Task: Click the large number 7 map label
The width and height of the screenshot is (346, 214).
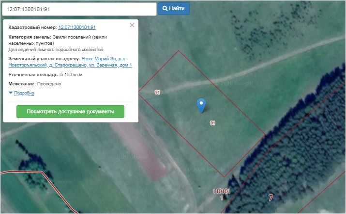Action: (271, 198)
